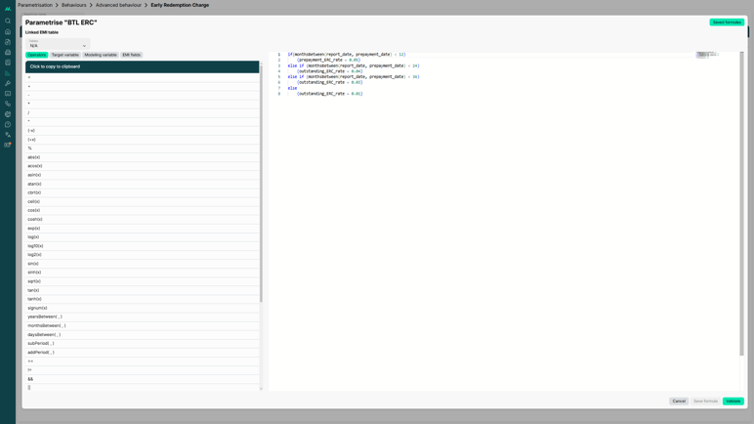Open the Parametrisation breadcrumb link
754x424 pixels.
tap(35, 5)
